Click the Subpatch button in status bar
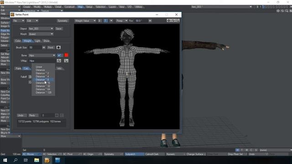The height and width of the screenshot is (164, 292). [x=134, y=154]
